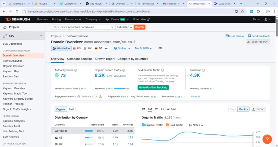Click Authority Score info icon

pos(76,70)
